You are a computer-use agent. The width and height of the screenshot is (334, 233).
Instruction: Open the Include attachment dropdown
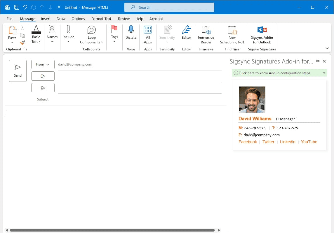tap(68, 34)
